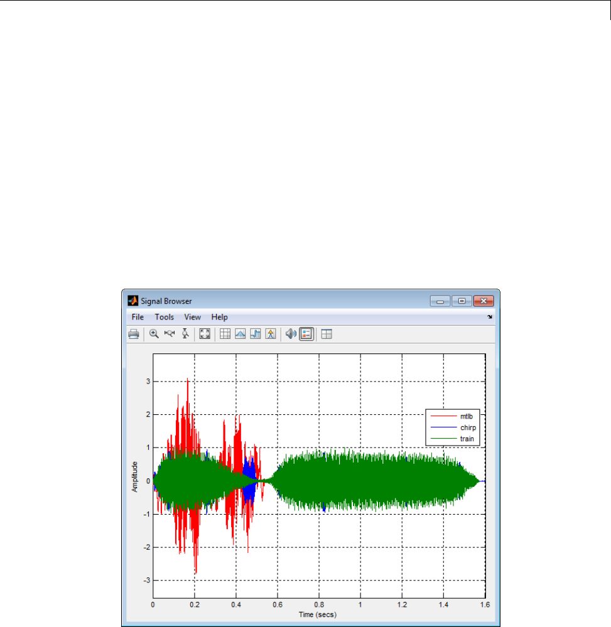Click the blue chirp legend line
The image size is (611, 627).
point(443,427)
